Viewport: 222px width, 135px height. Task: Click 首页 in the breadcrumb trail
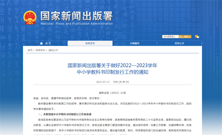[x=30, y=50]
